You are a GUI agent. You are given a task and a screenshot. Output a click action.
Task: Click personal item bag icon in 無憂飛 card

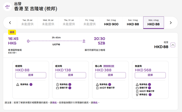tap(137, 85)
